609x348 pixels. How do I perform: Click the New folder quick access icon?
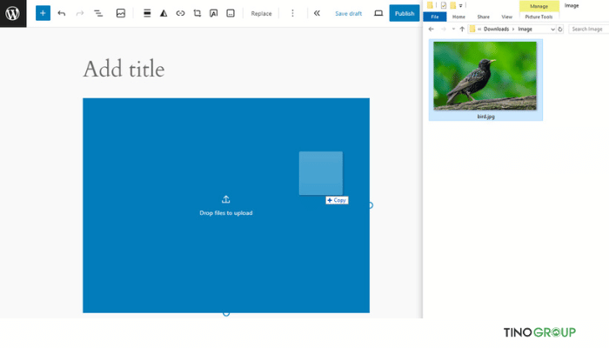tap(453, 5)
